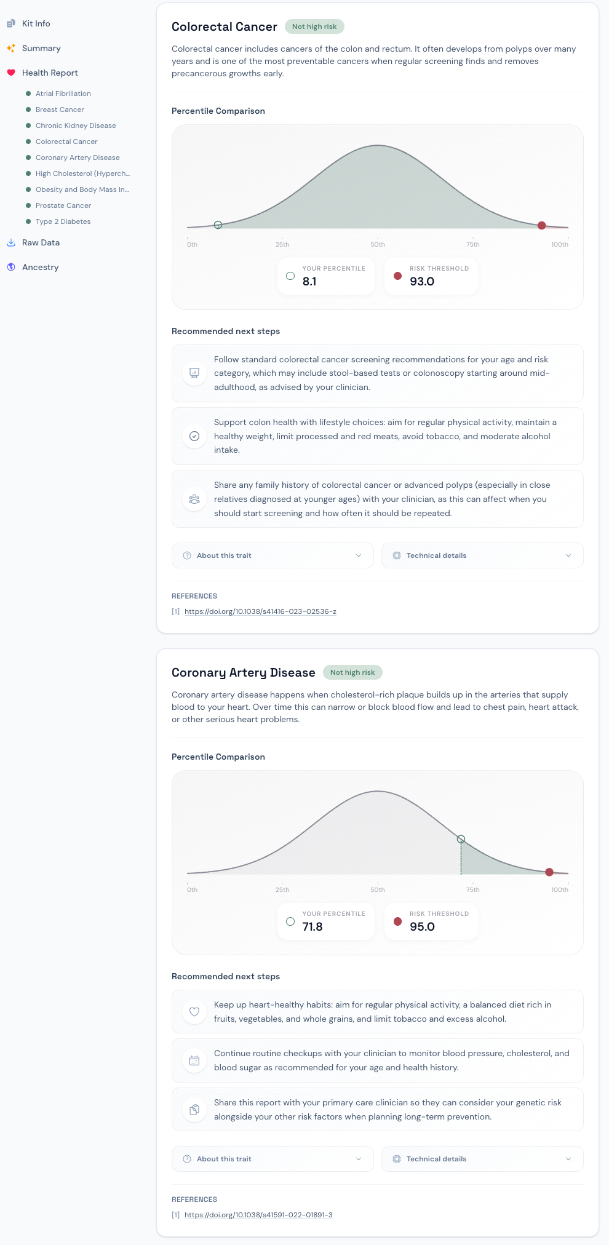This screenshot has height=1245, width=609.
Task: Click the Health Report heart icon
Action: [11, 72]
